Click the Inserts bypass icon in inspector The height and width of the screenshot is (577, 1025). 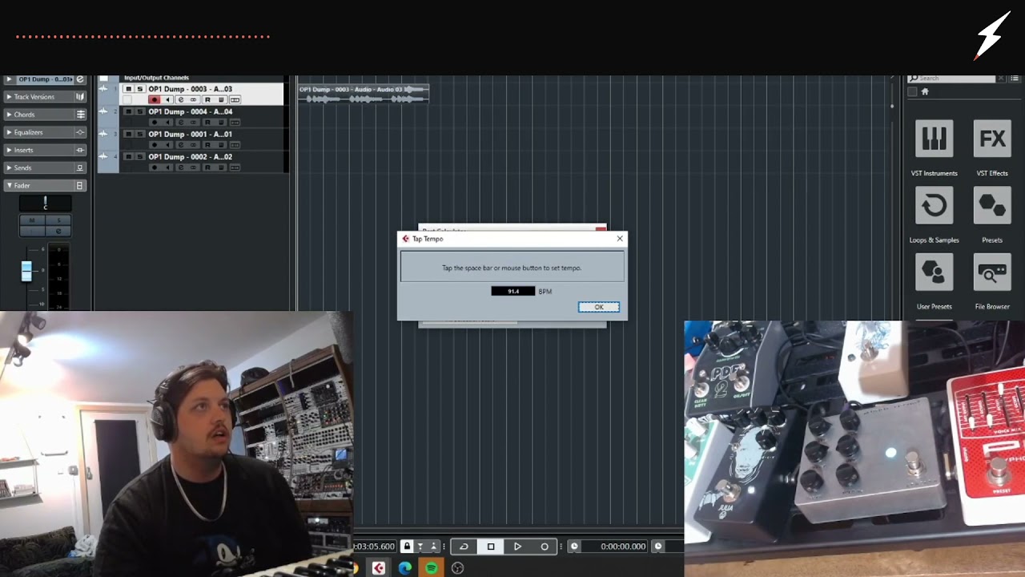tap(80, 150)
